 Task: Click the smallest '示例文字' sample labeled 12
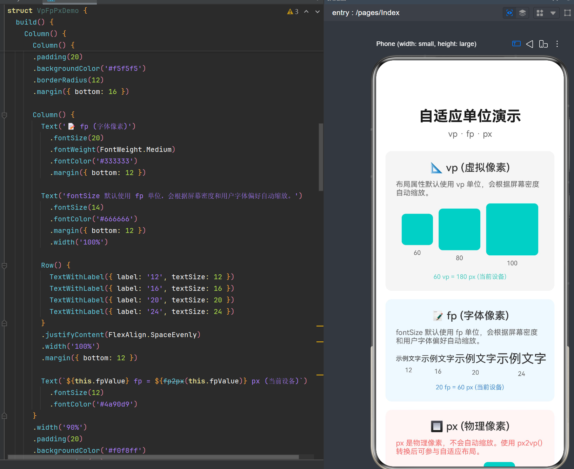pyautogui.click(x=408, y=359)
